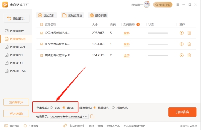Open recommended app 录屏

click(x=91, y=126)
